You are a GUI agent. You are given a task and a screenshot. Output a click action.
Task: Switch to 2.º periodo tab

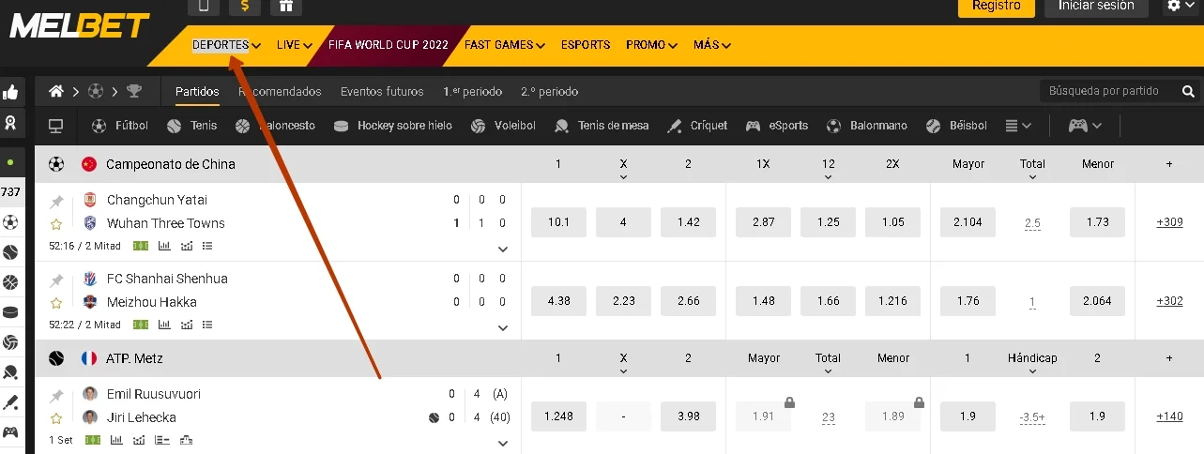(549, 92)
